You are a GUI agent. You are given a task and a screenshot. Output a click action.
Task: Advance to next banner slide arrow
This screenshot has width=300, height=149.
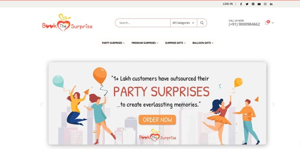[274, 104]
